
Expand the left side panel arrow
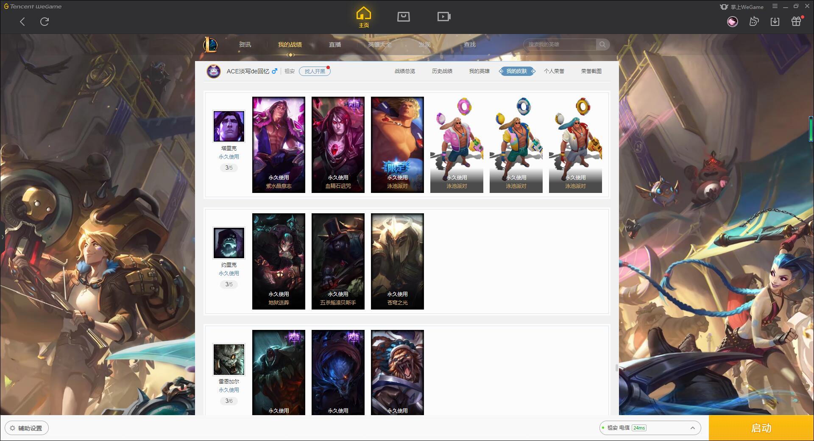click(x=2, y=237)
